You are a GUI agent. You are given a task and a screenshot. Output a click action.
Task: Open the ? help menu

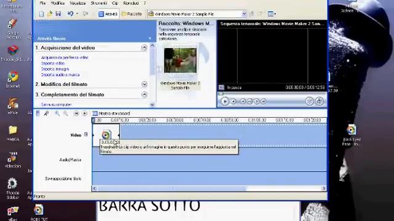145,3
